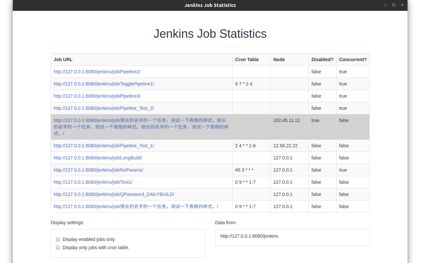This screenshot has height=263, width=421.
Task: Open the QPassword_DAILYBUILD job link
Action: [114, 194]
